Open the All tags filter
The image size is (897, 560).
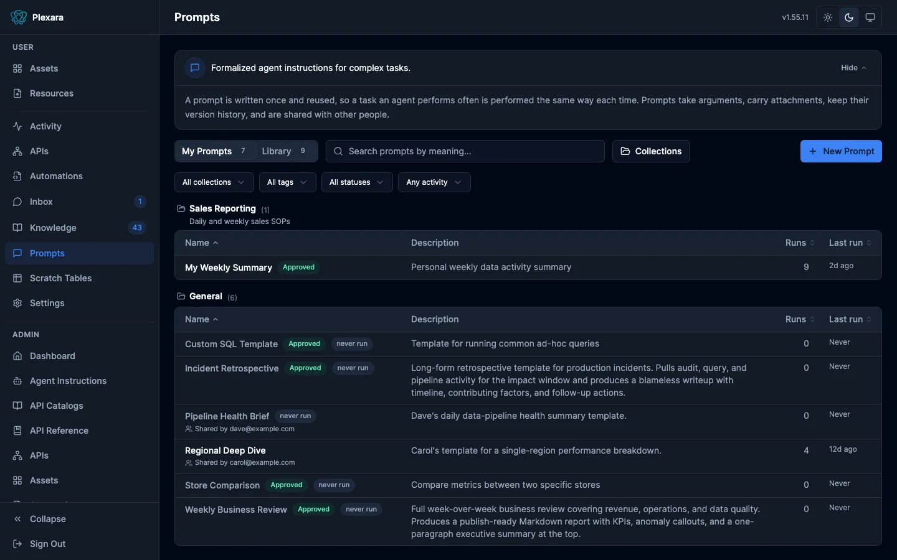[x=287, y=182]
